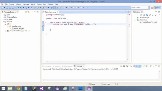Switch to the Javadoc tab
The width and height of the screenshot is (162, 91).
pos(57,66)
